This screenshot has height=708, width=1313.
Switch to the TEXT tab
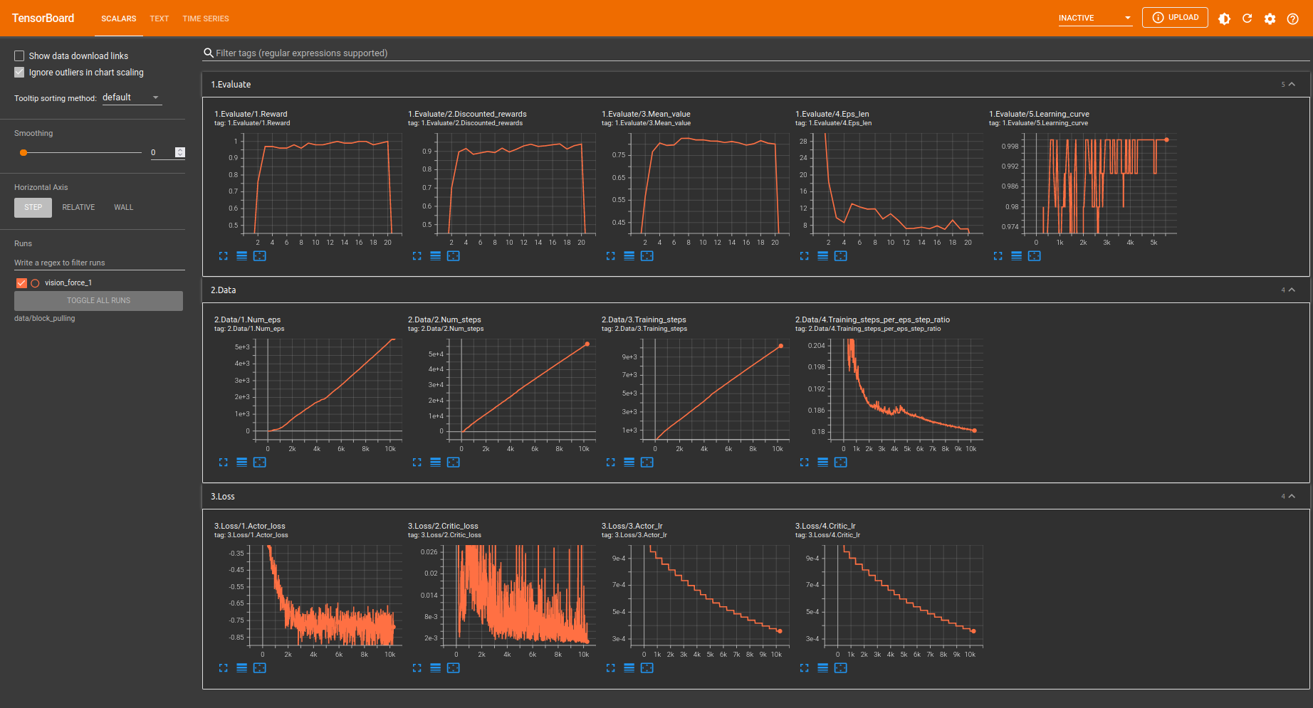159,19
